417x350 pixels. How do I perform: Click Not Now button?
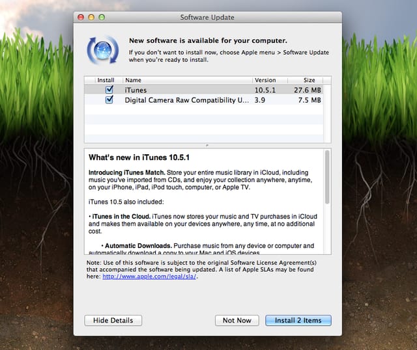tap(237, 320)
